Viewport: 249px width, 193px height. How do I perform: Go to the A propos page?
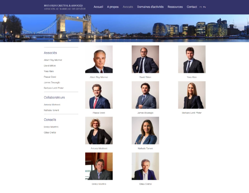coord(113,7)
